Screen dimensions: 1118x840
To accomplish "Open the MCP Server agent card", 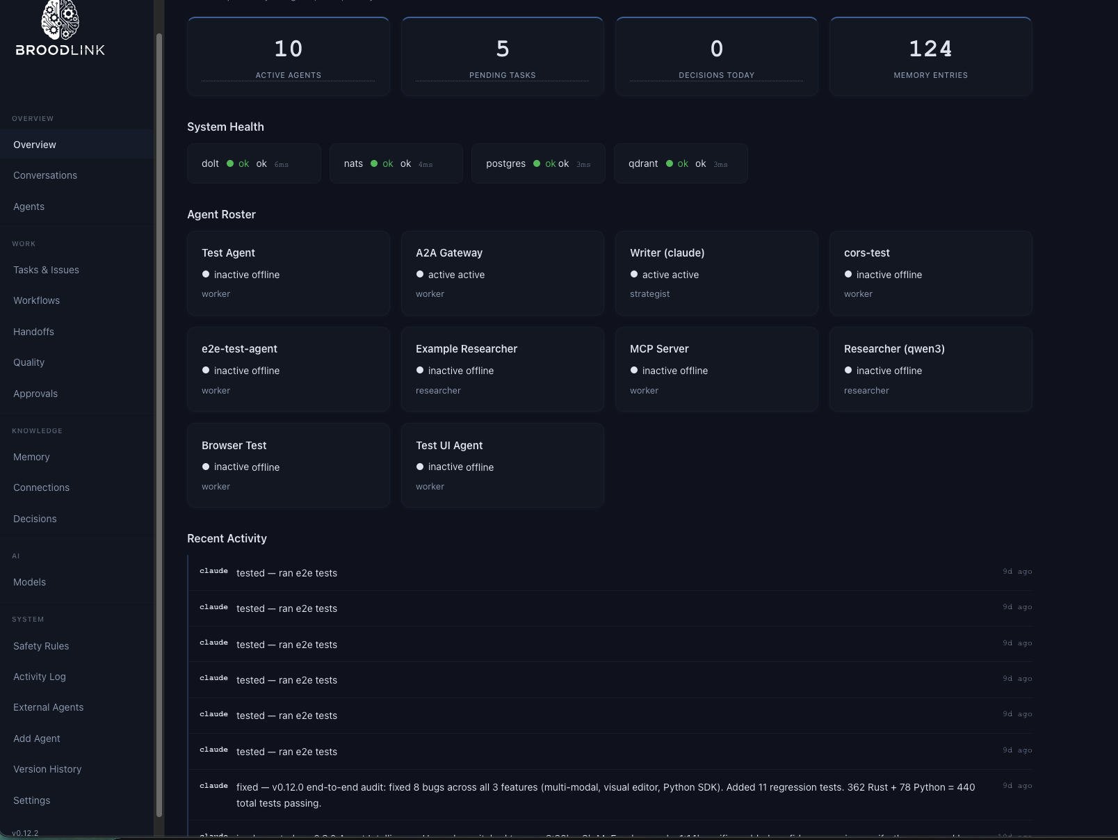I will (x=717, y=369).
